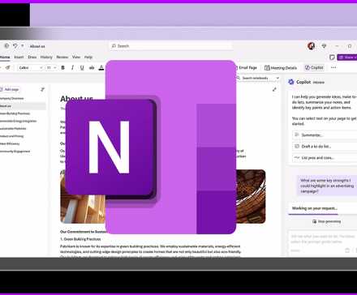Select the Water Efficiency page
Image resolution: width=357 pixels, height=295 pixels.
pyautogui.click(x=10, y=143)
